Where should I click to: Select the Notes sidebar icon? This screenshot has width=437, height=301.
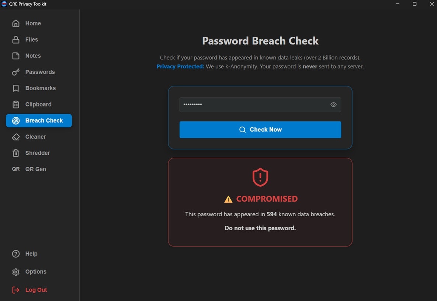[16, 56]
